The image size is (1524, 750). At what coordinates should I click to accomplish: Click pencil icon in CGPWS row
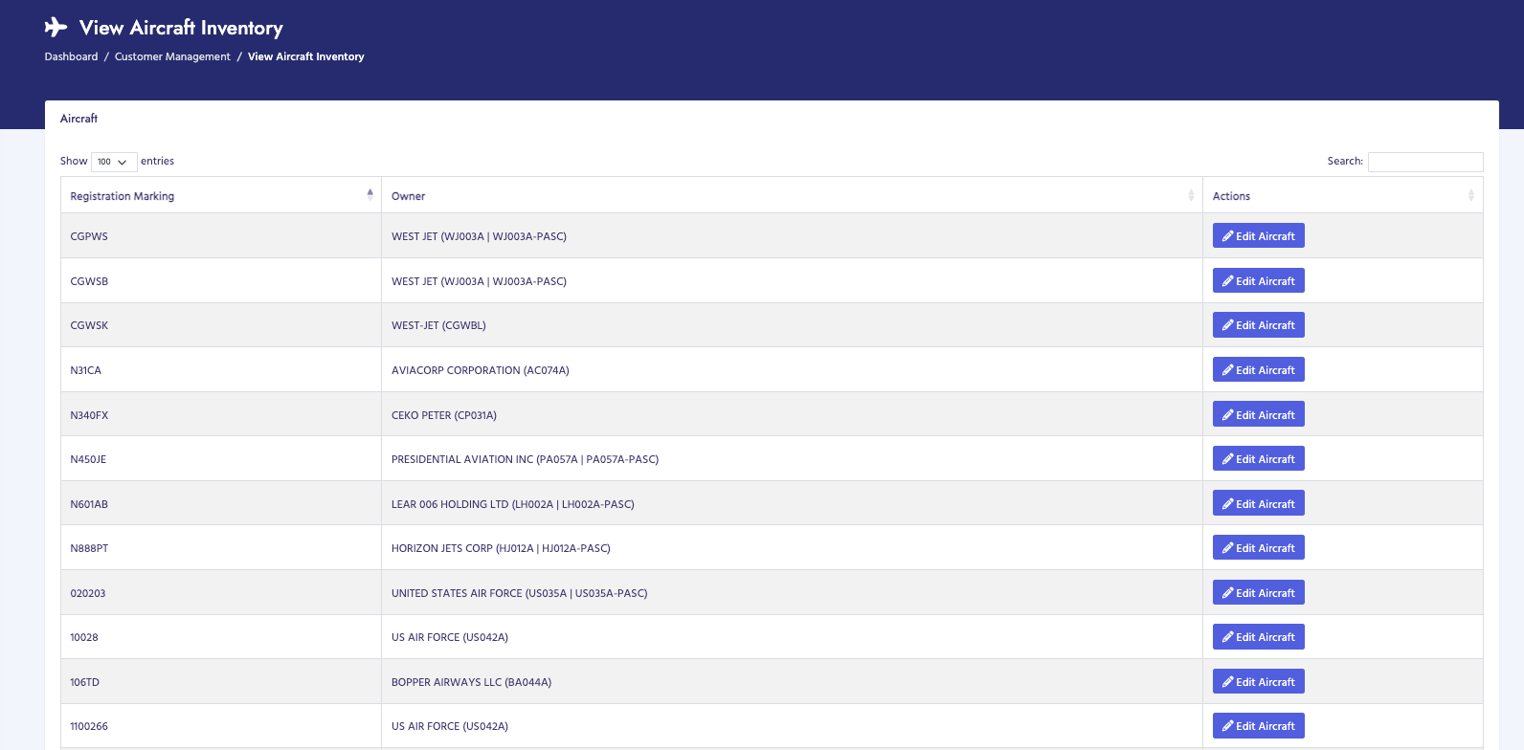coord(1227,236)
